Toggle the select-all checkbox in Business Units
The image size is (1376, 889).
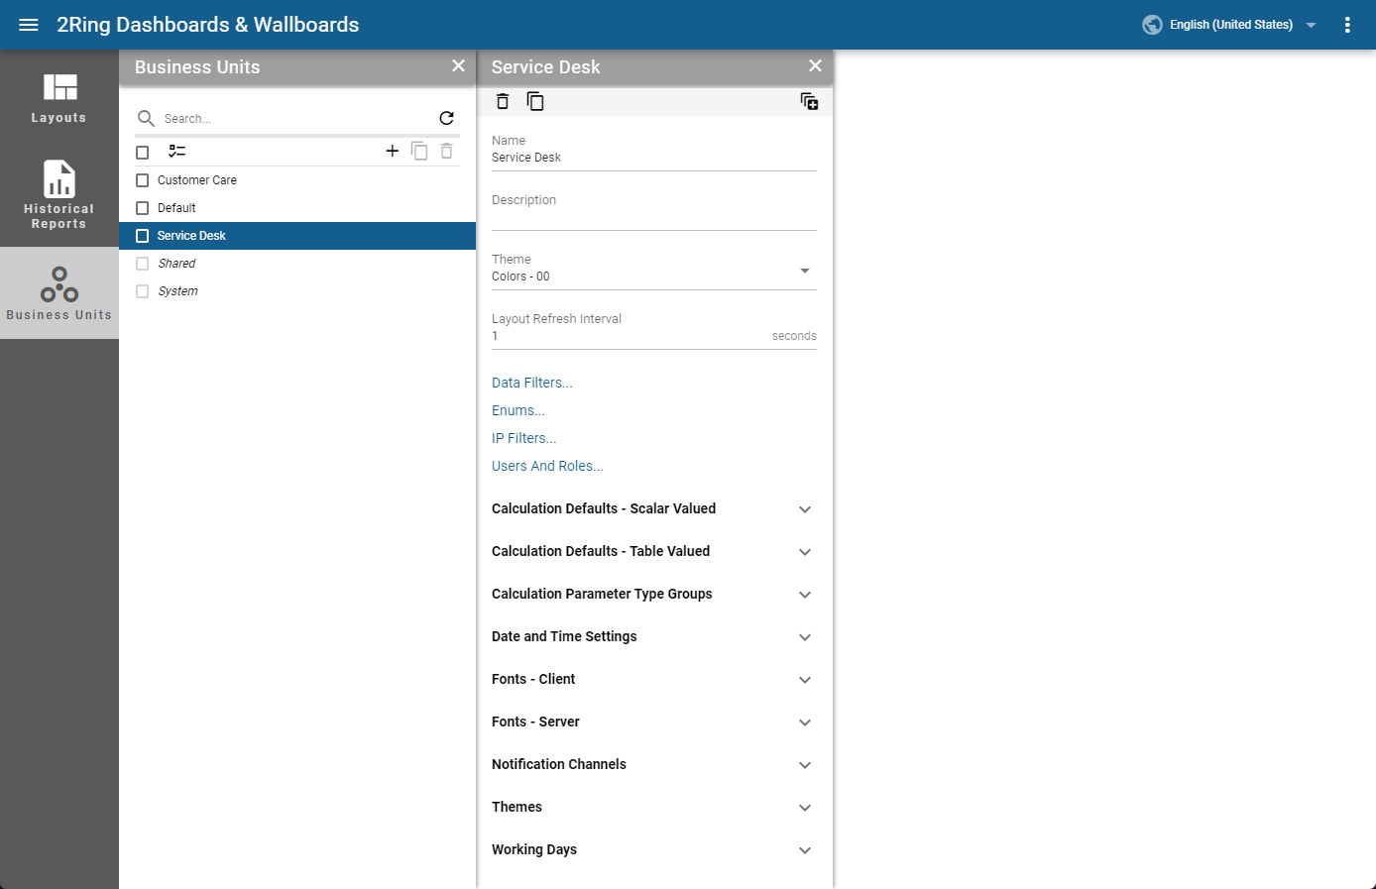point(143,152)
